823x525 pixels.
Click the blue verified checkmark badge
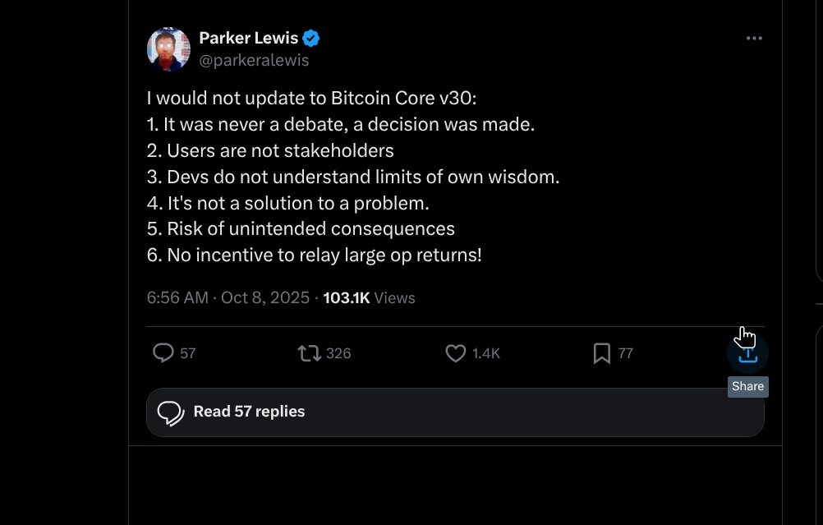tap(311, 38)
